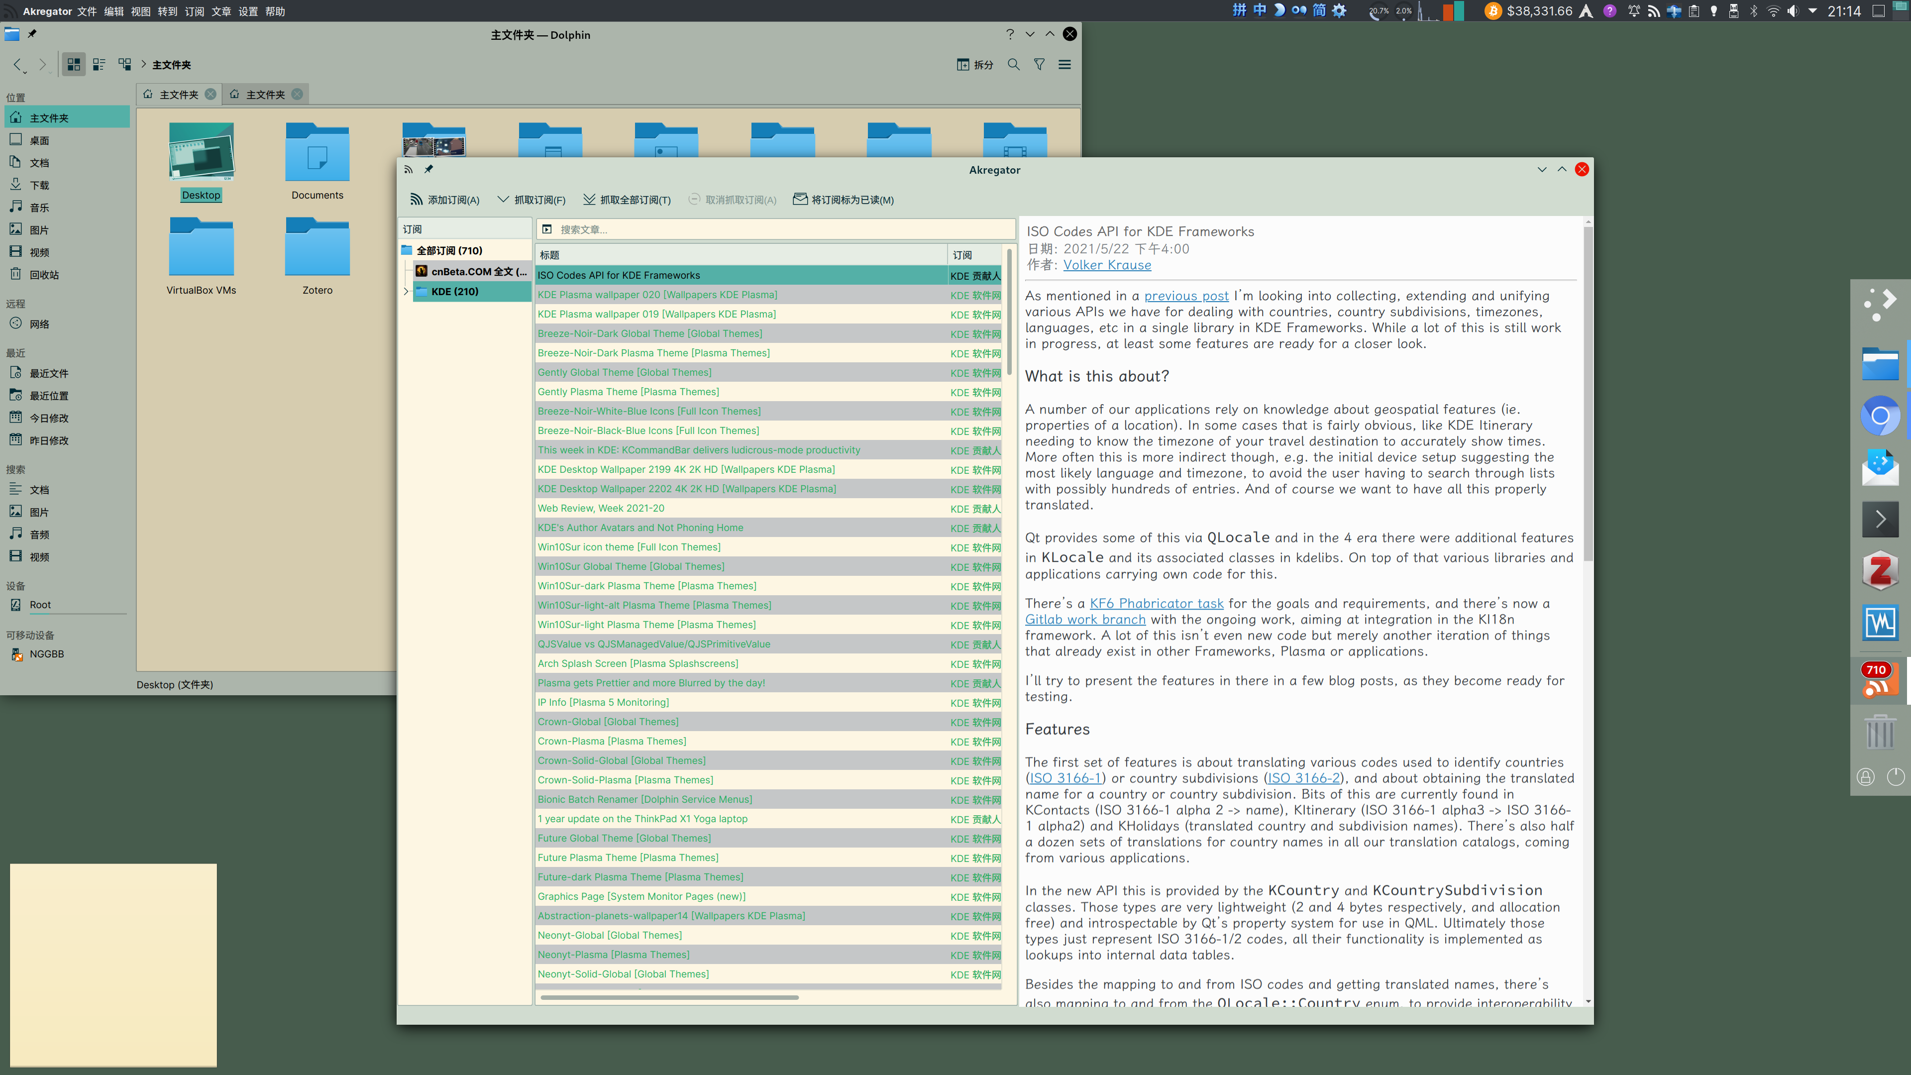
Task: Click Fetch Feed (抓取订阅) in Akregator toolbar
Action: 531,200
